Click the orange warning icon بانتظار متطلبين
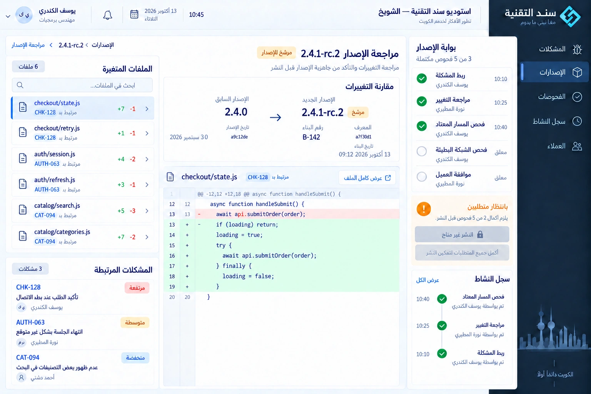Viewport: 591px width, 394px height. [424, 209]
